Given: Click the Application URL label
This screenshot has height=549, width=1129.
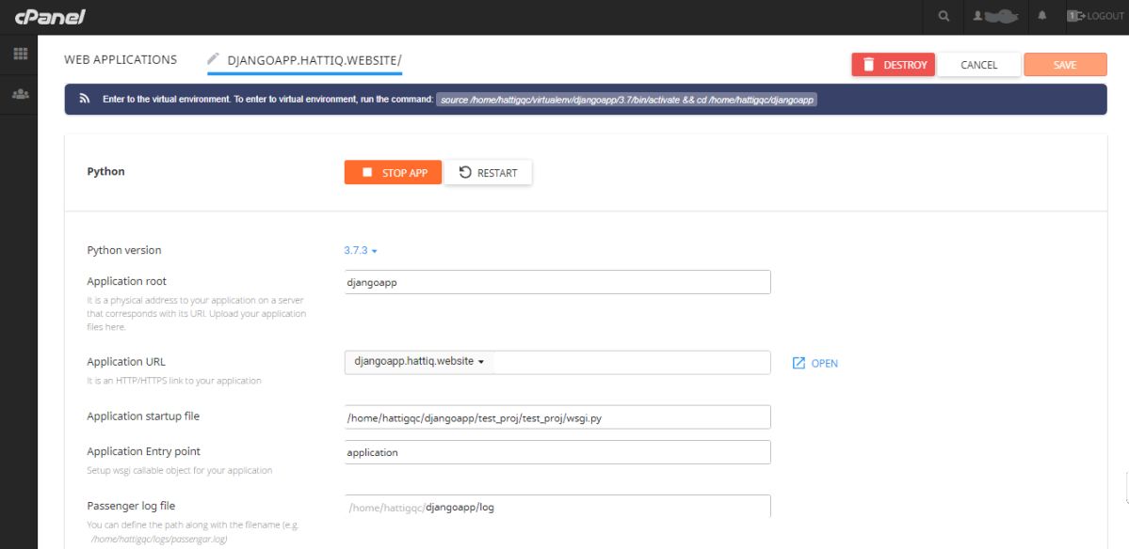Looking at the screenshot, I should pyautogui.click(x=126, y=362).
